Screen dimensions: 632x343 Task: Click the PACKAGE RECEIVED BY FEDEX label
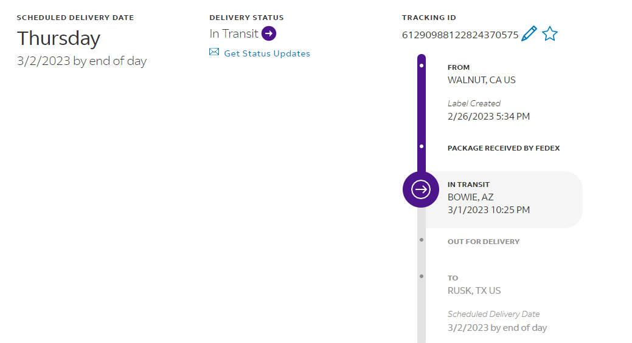[x=504, y=148]
